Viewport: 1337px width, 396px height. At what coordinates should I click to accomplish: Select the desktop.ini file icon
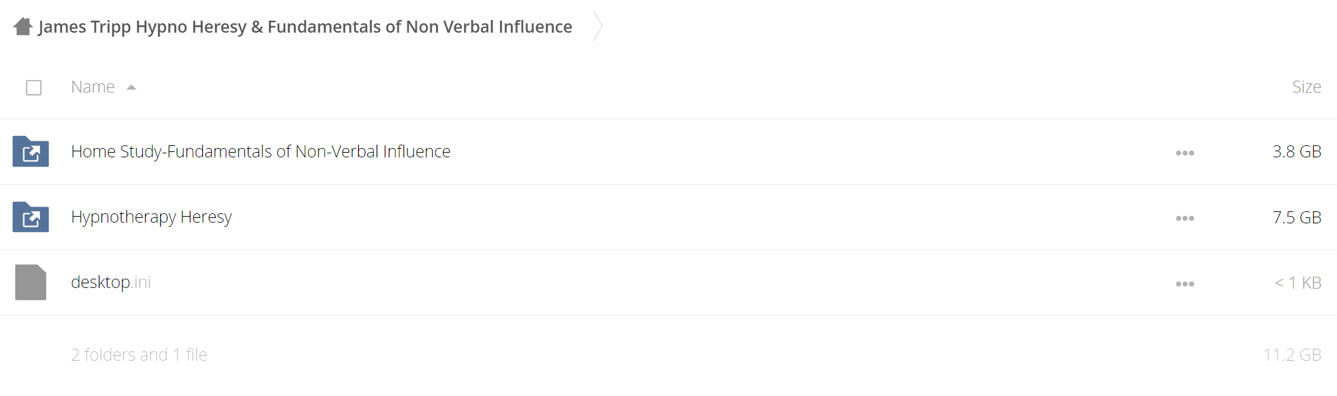(31, 282)
